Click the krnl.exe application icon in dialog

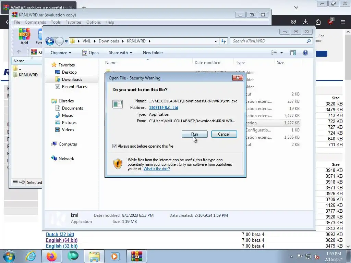point(118,104)
